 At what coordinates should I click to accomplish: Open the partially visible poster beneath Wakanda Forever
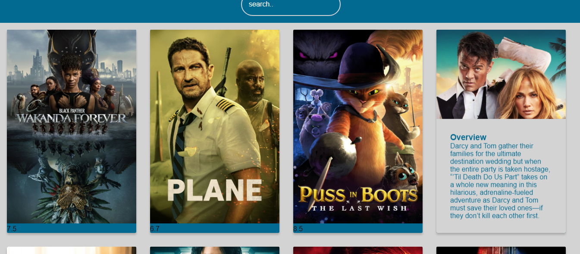click(x=72, y=251)
